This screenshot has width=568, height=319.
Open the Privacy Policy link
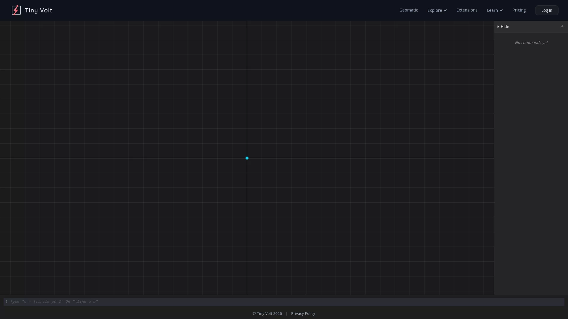(303, 313)
